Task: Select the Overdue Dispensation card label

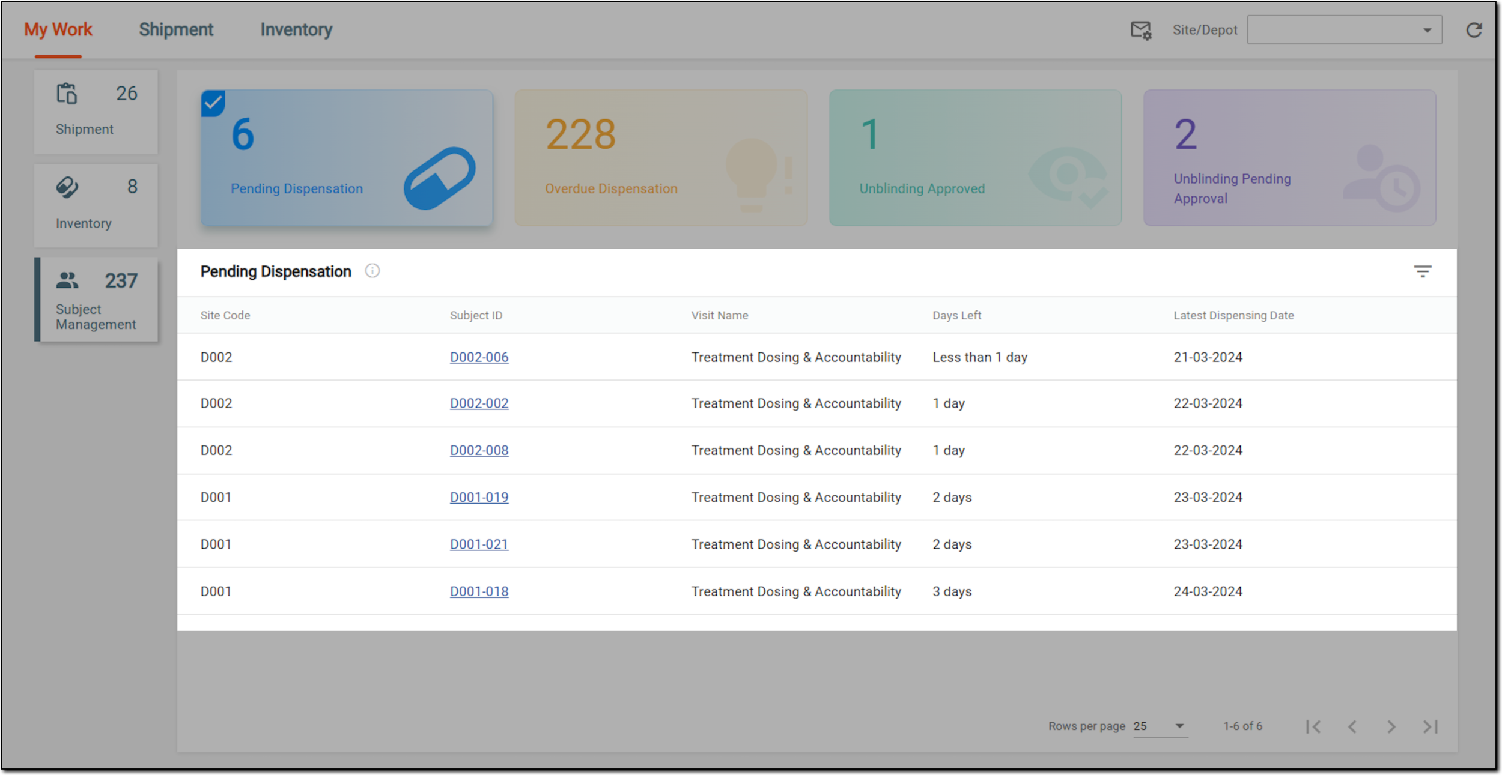Action: pyautogui.click(x=611, y=189)
